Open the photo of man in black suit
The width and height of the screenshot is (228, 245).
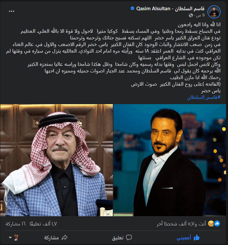click(170, 160)
